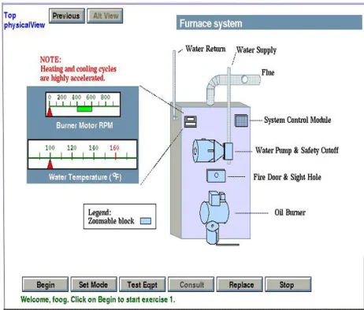The width and height of the screenshot is (364, 310).
Task: Click the Fire Door & Sight Hole block
Action: coord(216,175)
